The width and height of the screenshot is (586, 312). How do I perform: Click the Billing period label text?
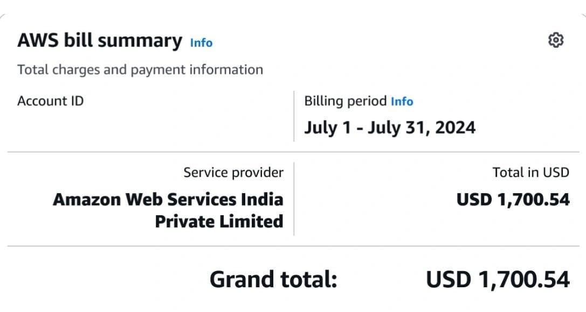click(x=345, y=101)
